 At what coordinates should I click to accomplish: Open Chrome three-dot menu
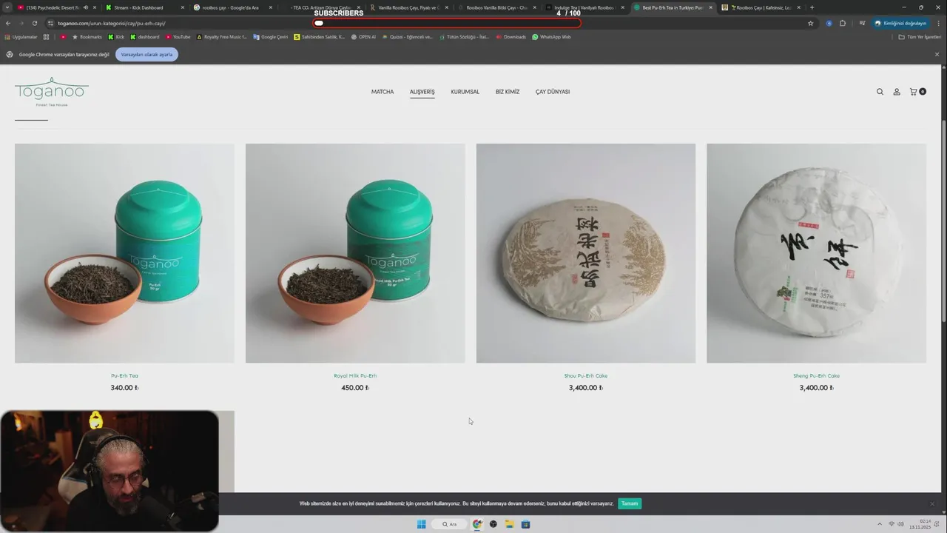pos(937,23)
